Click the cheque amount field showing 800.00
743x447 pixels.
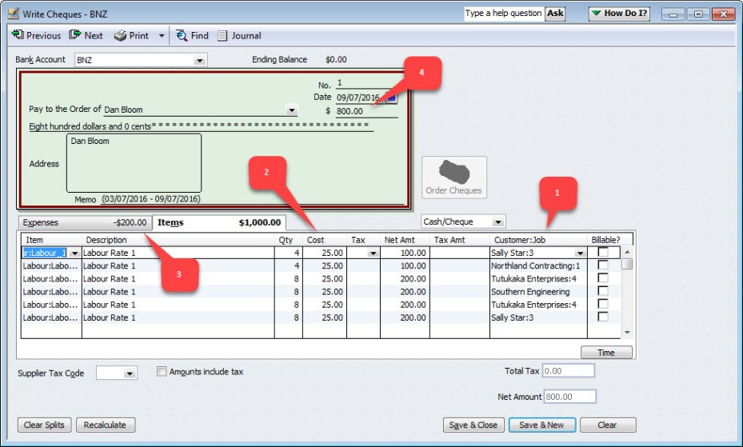(x=365, y=111)
